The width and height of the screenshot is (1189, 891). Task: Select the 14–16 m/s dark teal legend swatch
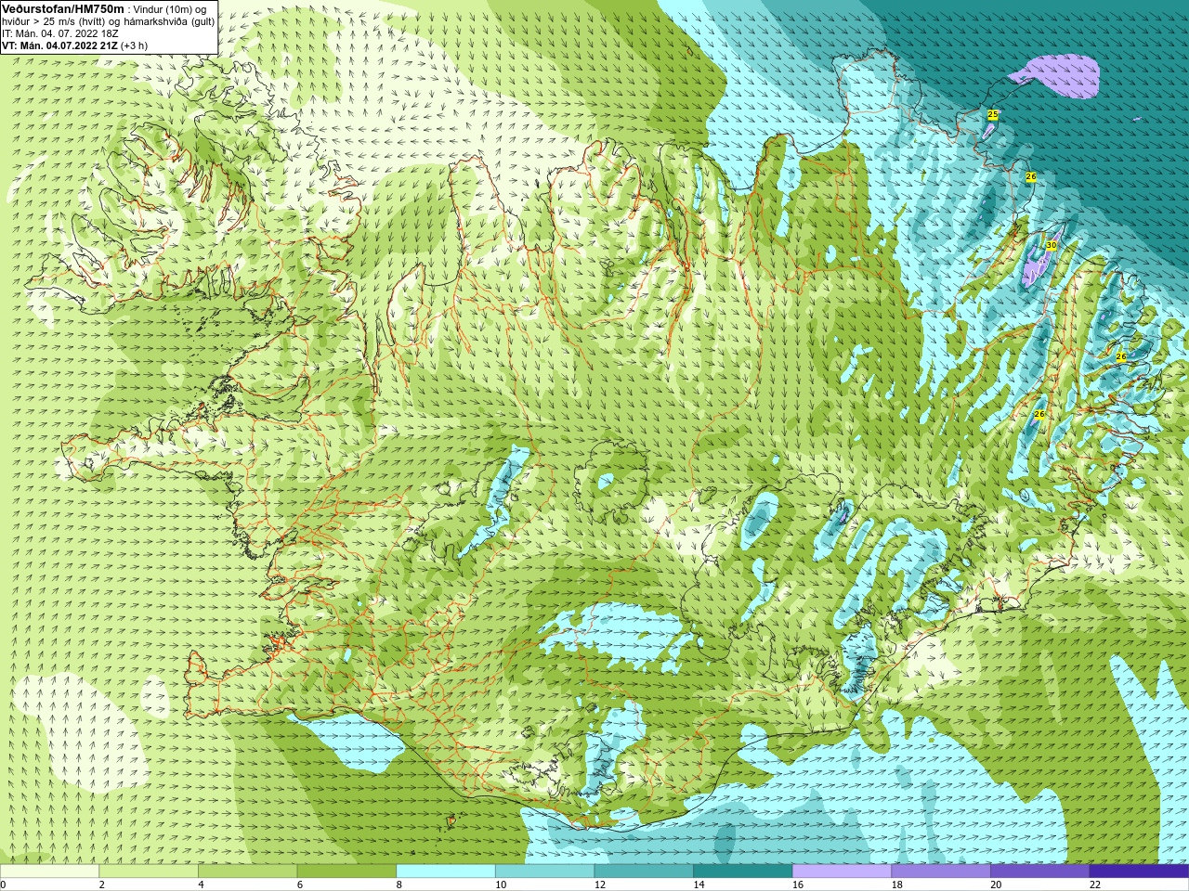(743, 872)
